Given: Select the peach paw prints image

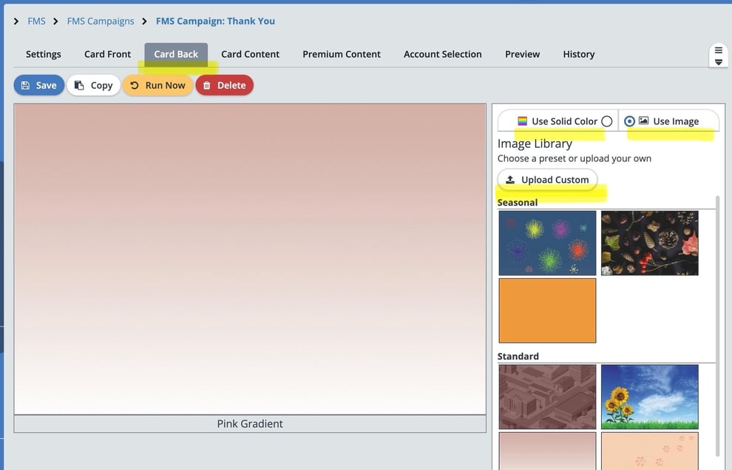Looking at the screenshot, I should (649, 451).
